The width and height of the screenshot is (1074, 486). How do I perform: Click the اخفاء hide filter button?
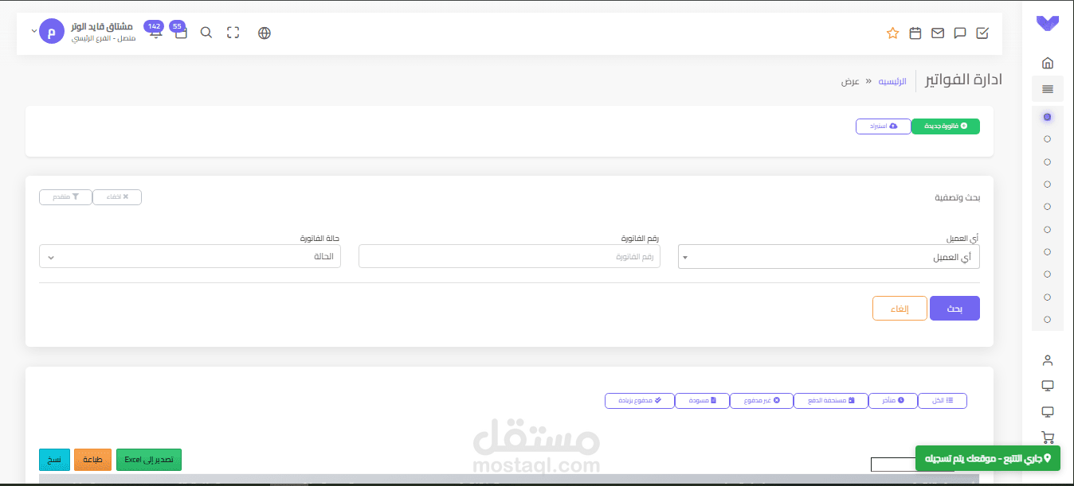click(x=117, y=197)
